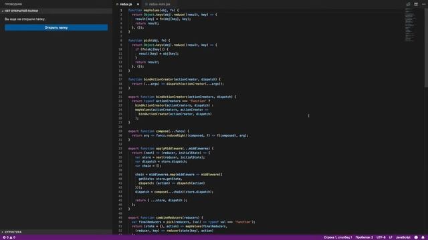Click errors and warnings counter in status bar

coord(9,237)
